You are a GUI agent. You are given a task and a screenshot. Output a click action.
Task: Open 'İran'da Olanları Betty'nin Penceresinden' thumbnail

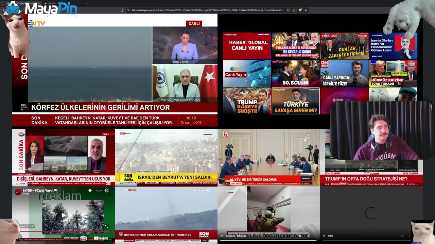click(393, 46)
